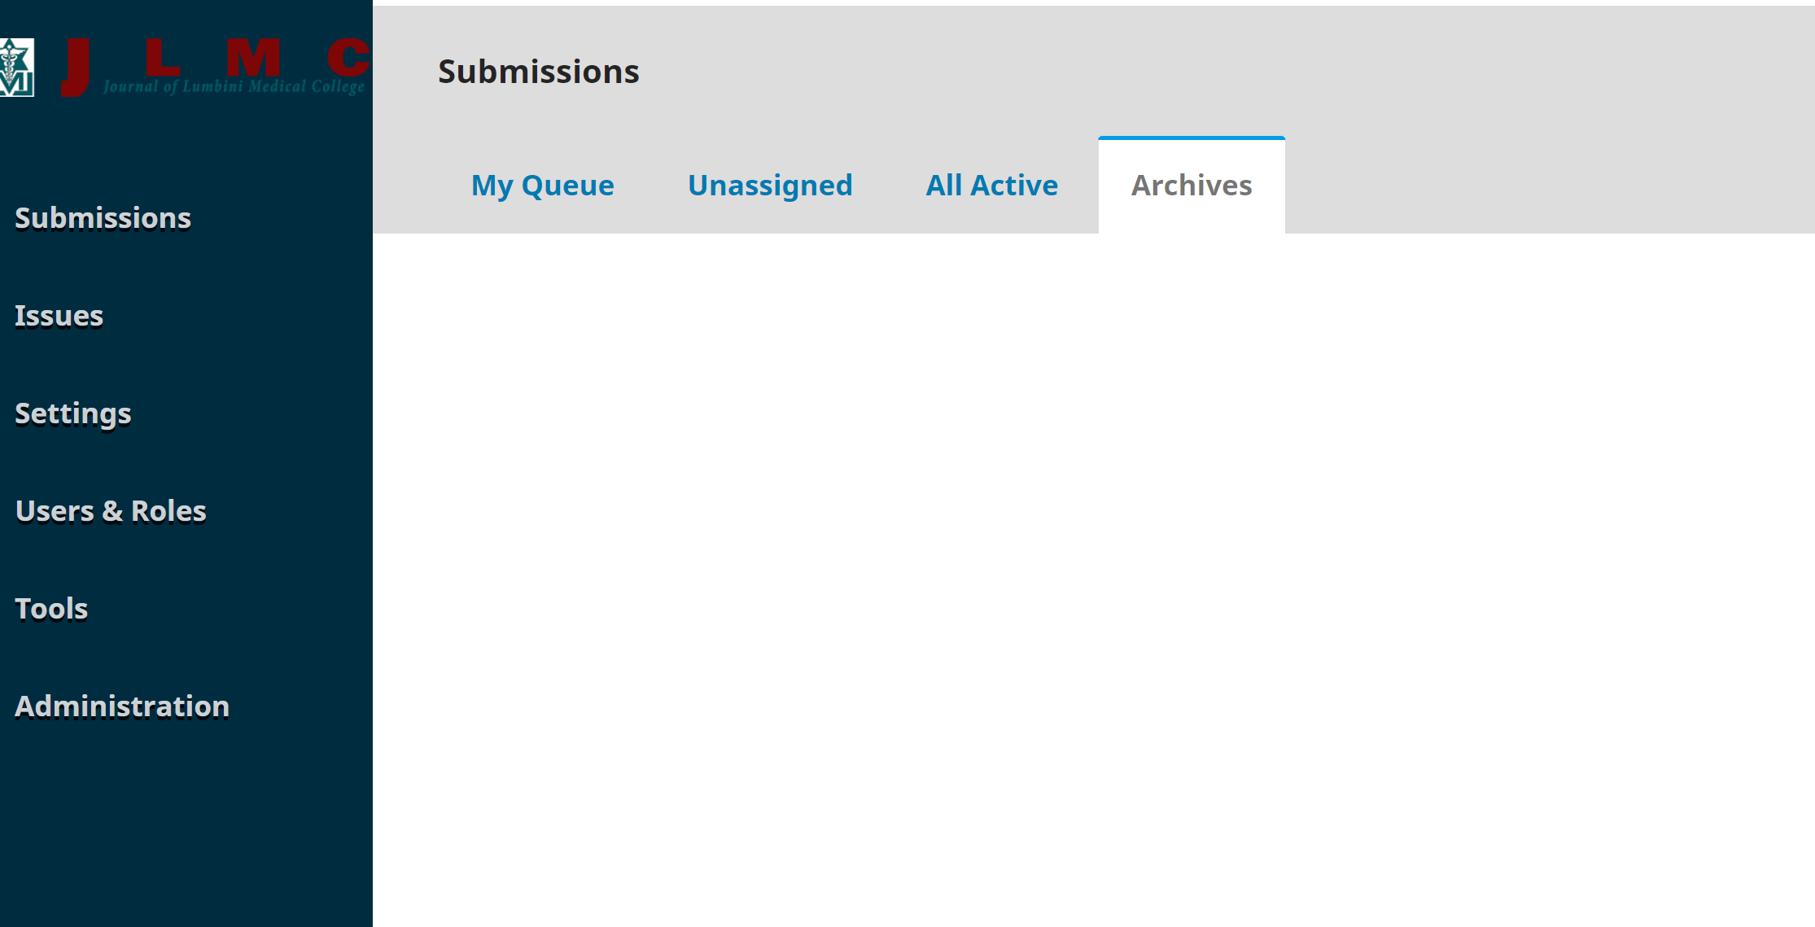This screenshot has width=1815, height=927.
Task: Go to Settings in the sidebar
Action: coord(73,413)
